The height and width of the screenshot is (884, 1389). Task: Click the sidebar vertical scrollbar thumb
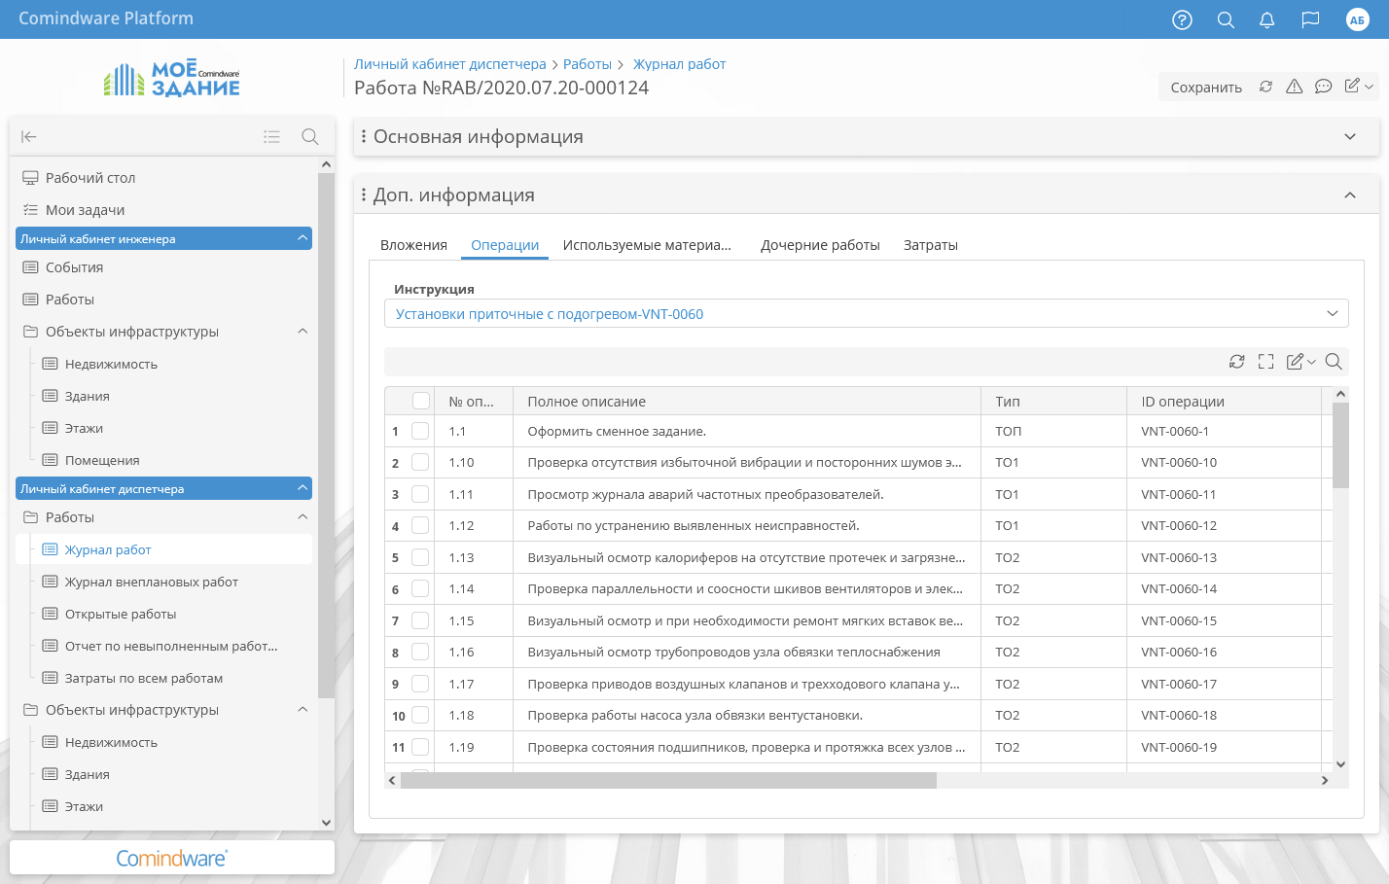[x=326, y=436]
